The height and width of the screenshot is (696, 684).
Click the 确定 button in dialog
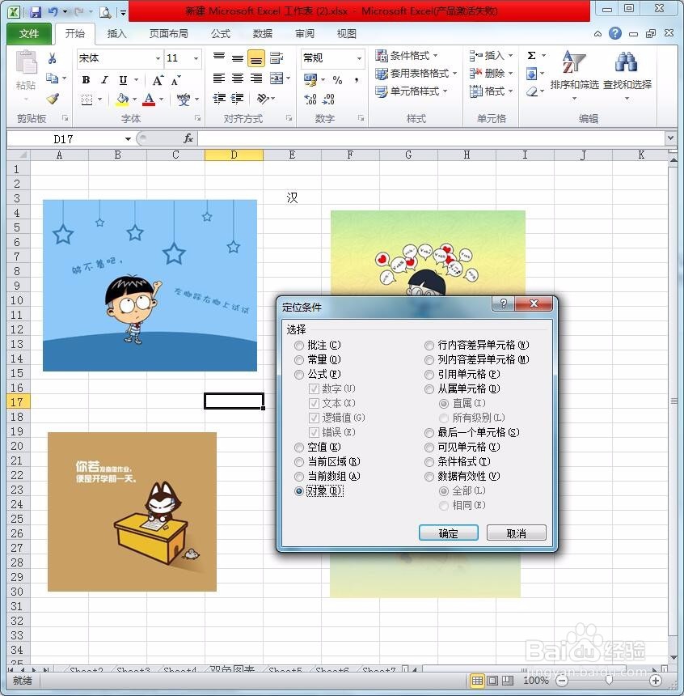449,533
